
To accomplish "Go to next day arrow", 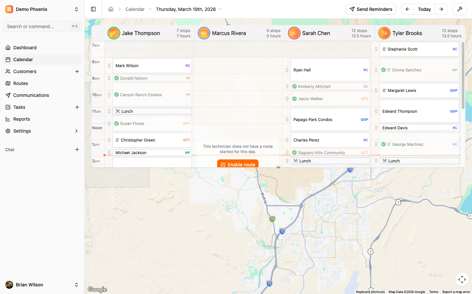I will (441, 9).
